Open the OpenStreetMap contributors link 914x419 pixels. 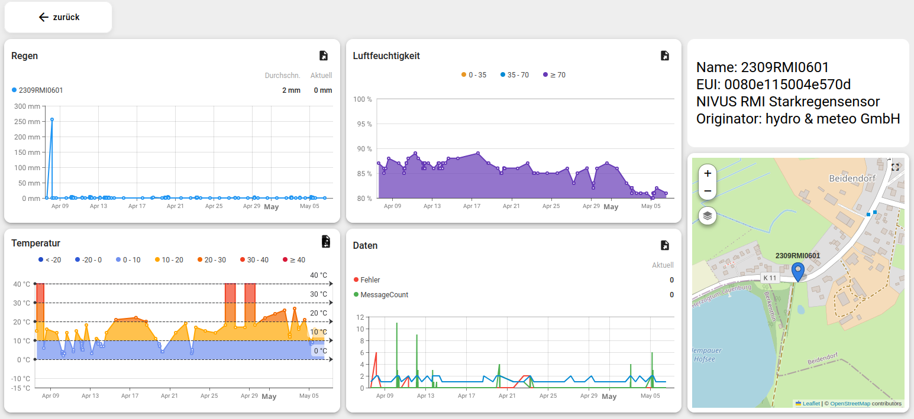(x=850, y=404)
